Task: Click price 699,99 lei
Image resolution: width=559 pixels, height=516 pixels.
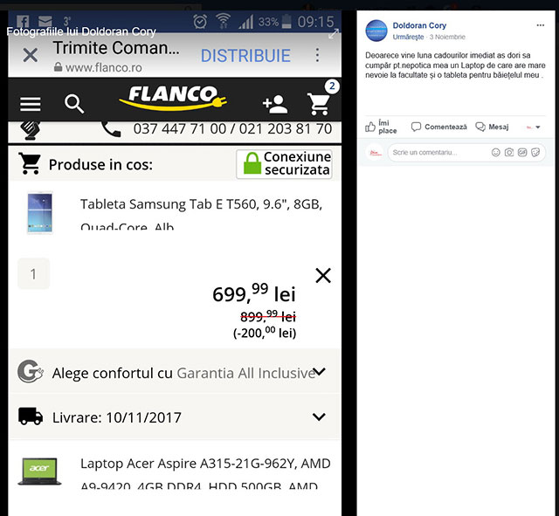Action: (x=254, y=292)
